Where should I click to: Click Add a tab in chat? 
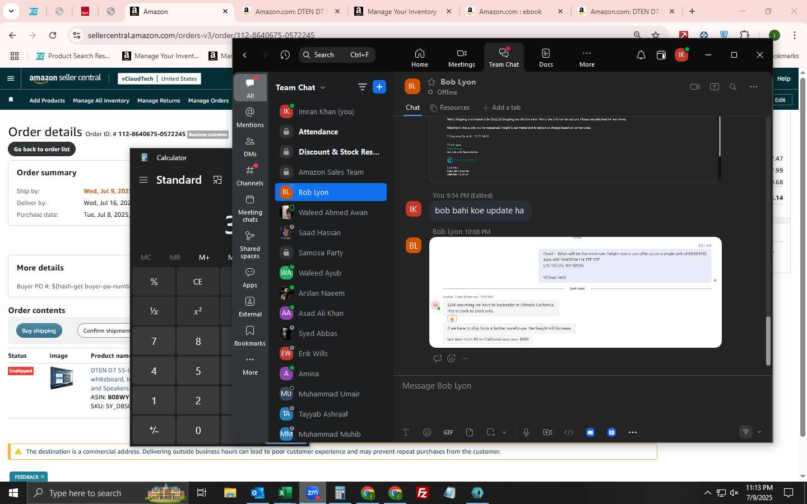tap(501, 108)
